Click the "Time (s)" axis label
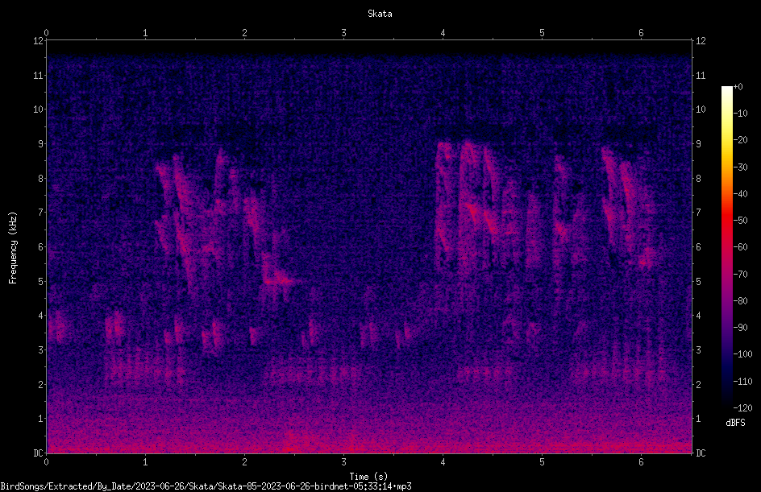This screenshot has height=492, width=761. point(368,477)
